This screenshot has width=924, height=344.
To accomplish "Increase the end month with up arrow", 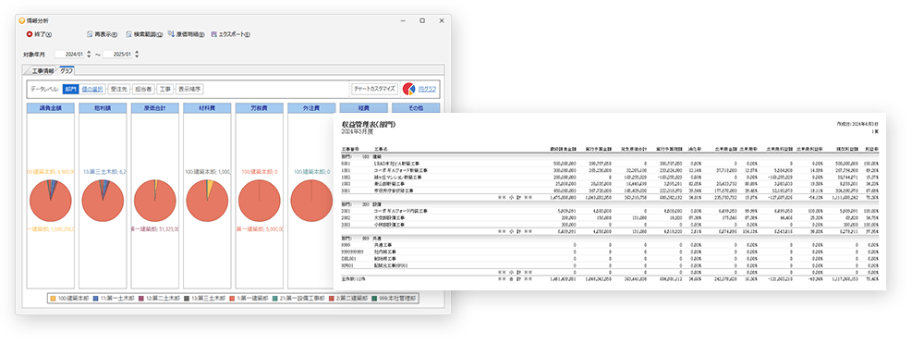I will tap(137, 52).
